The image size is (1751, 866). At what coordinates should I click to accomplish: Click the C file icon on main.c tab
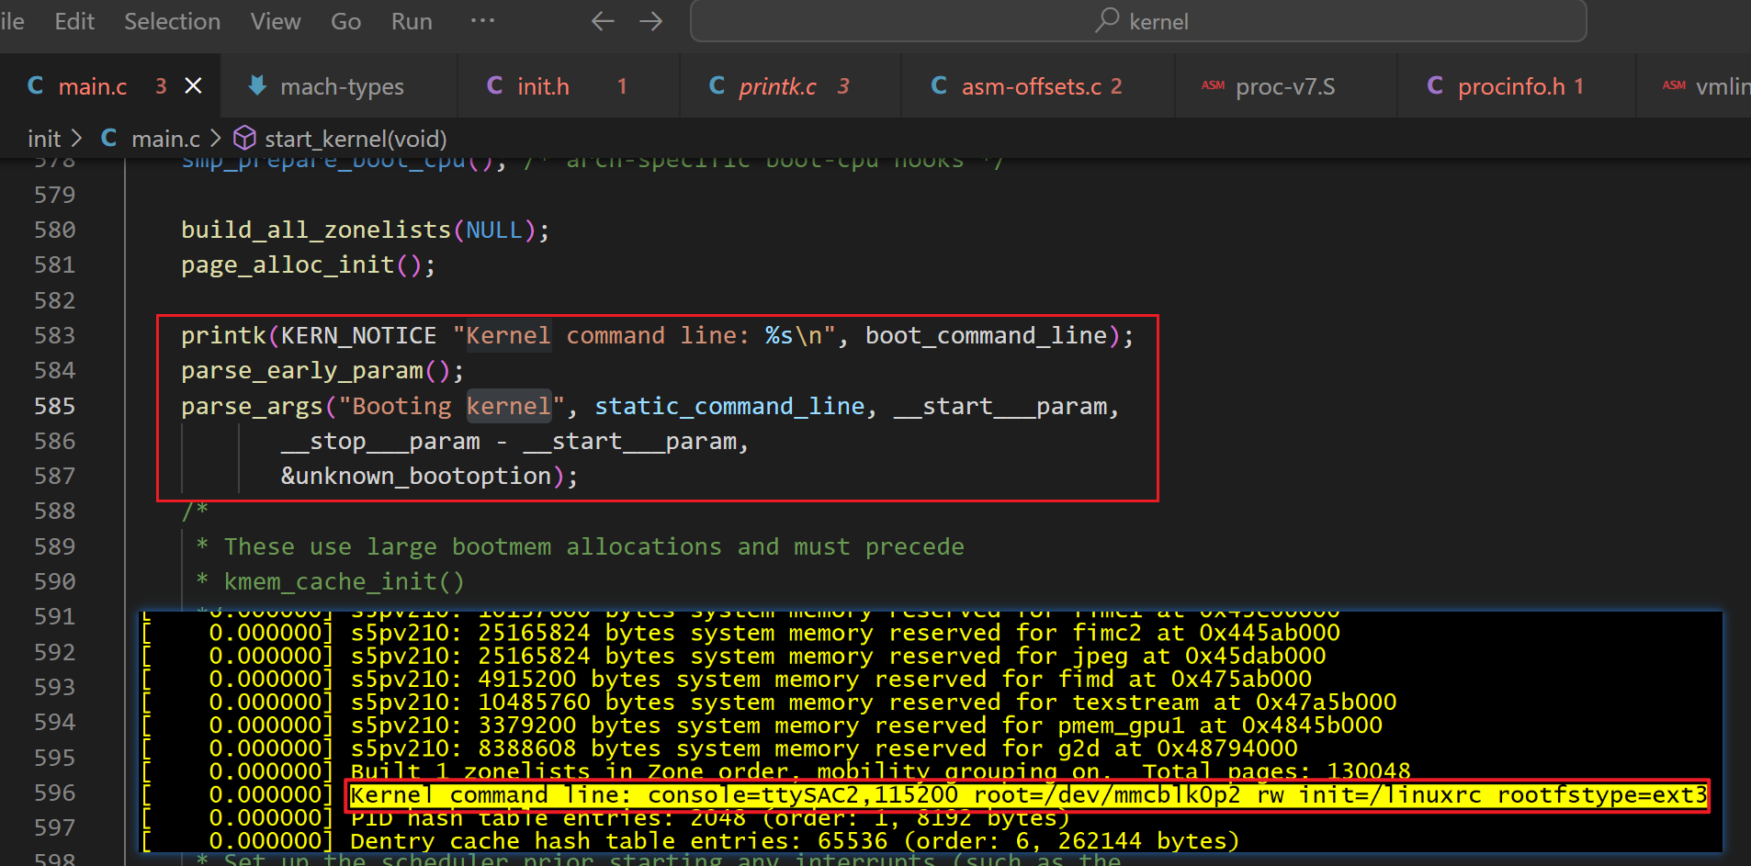point(36,85)
